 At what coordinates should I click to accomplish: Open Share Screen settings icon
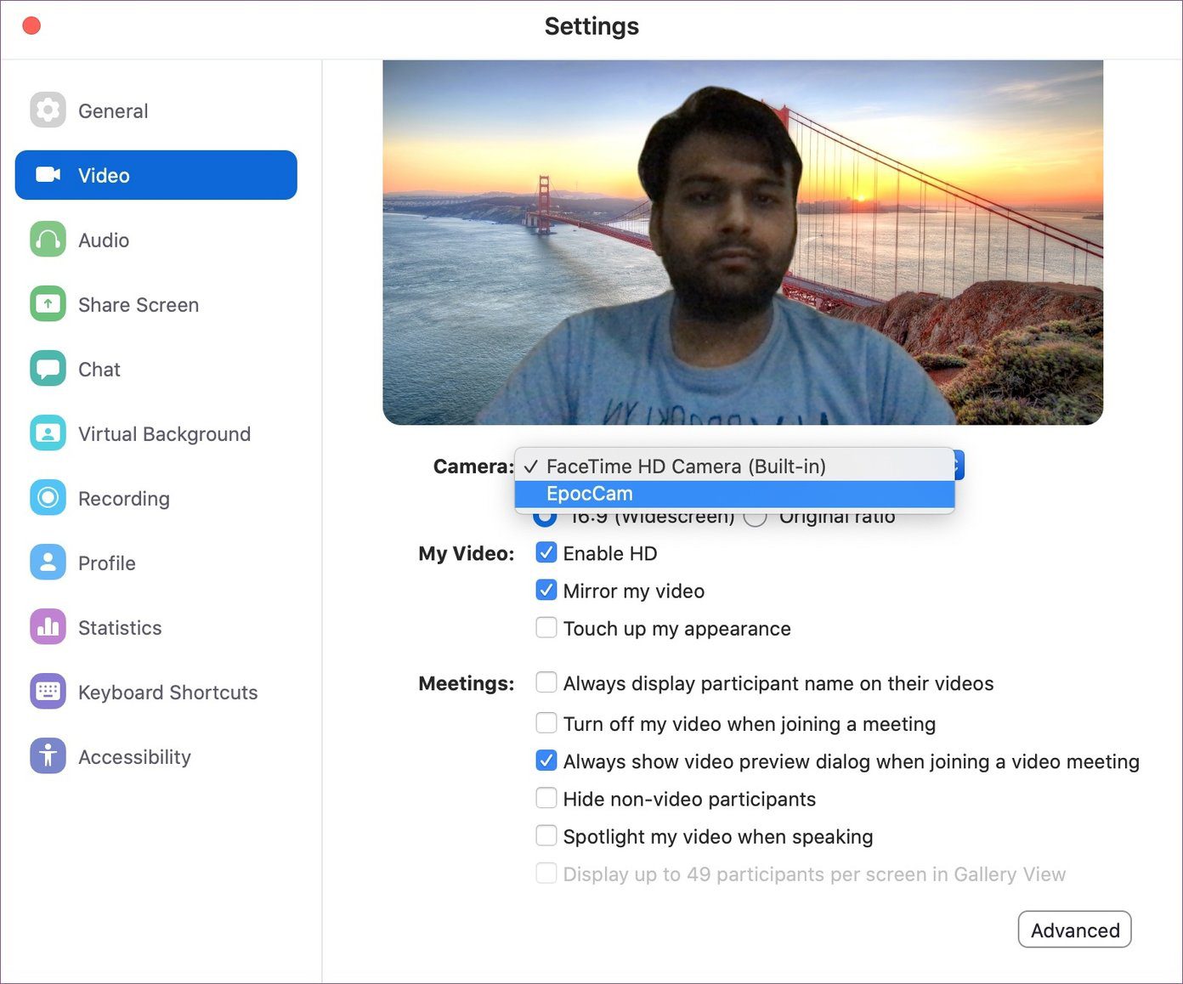pos(48,304)
